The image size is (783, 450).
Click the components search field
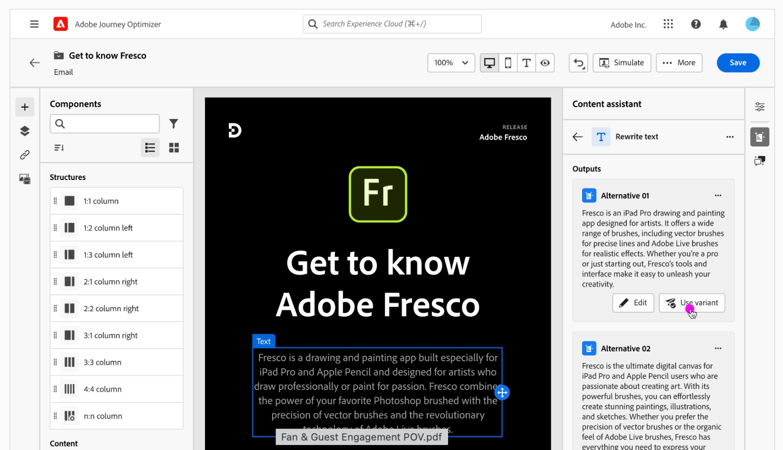[x=105, y=123]
